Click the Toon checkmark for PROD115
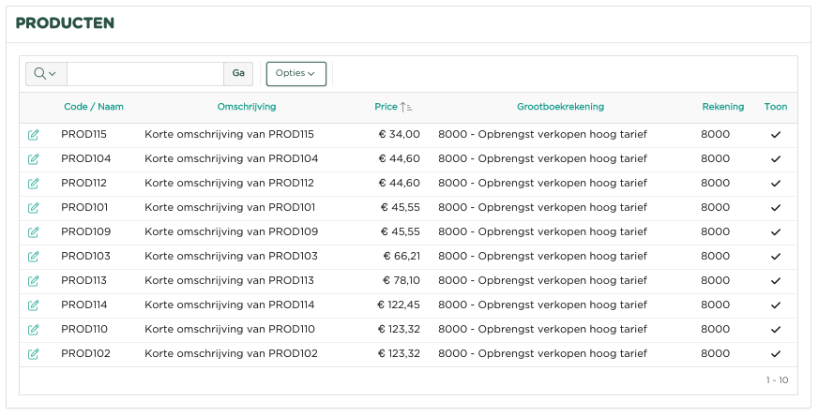 (776, 135)
